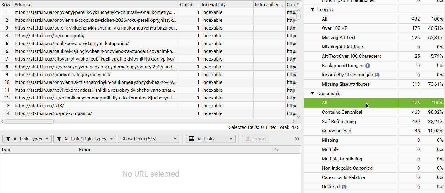Click the double chevron overflow icon

pos(297,139)
